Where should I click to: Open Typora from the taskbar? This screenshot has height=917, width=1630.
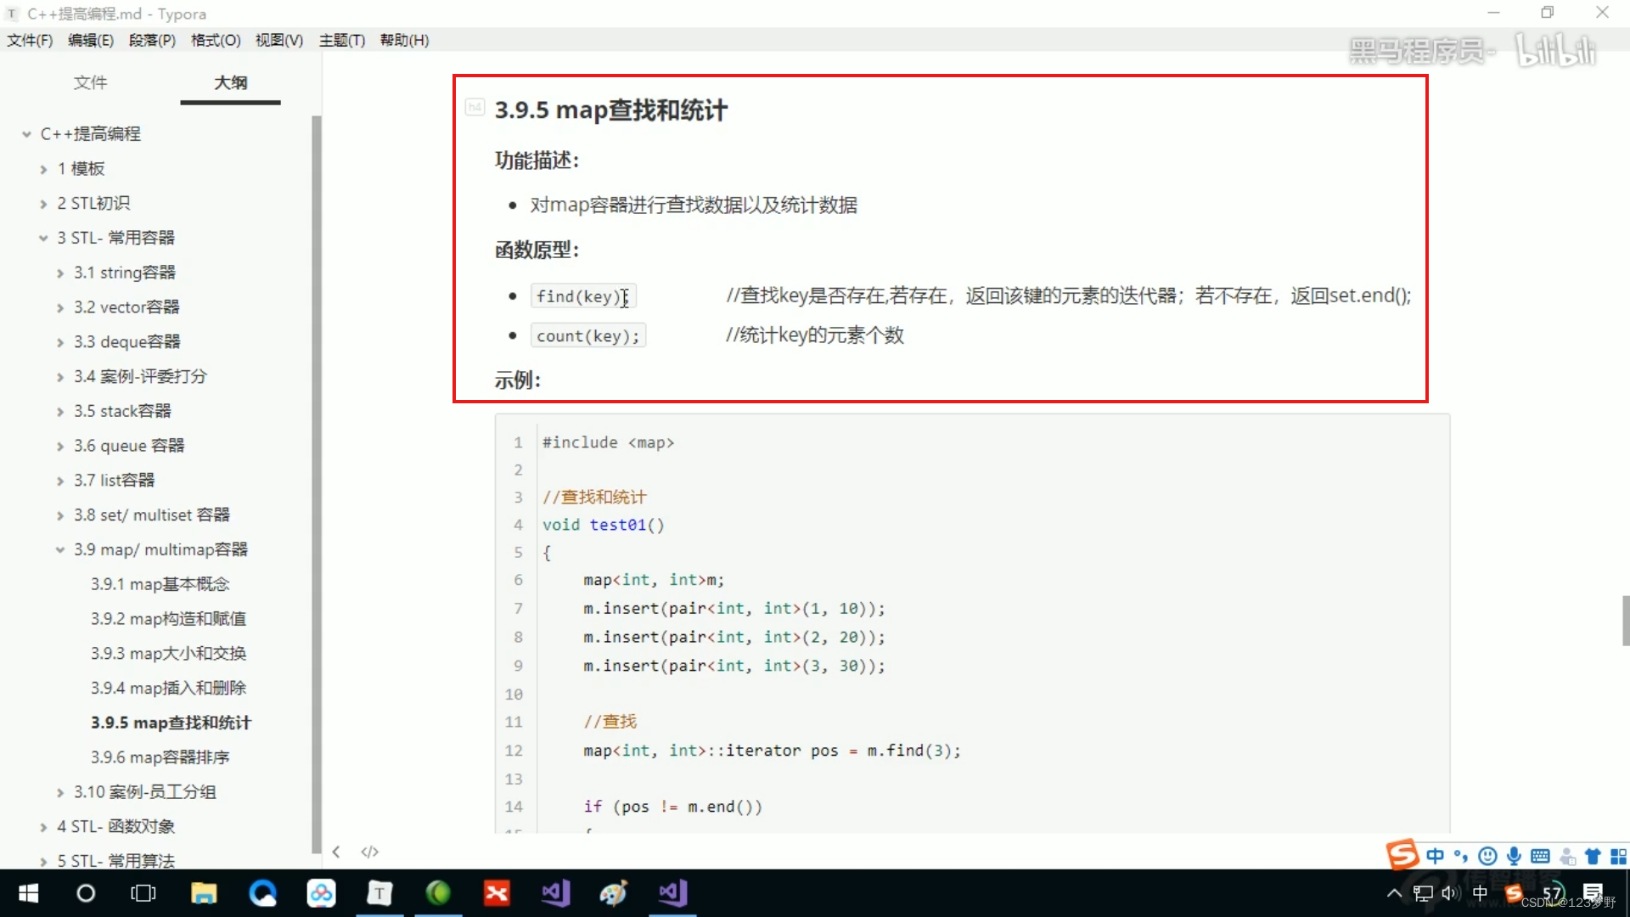(379, 893)
